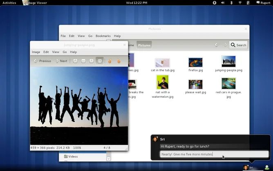273x171 pixels.
Task: Click the Previous image button
Action: click(x=42, y=61)
